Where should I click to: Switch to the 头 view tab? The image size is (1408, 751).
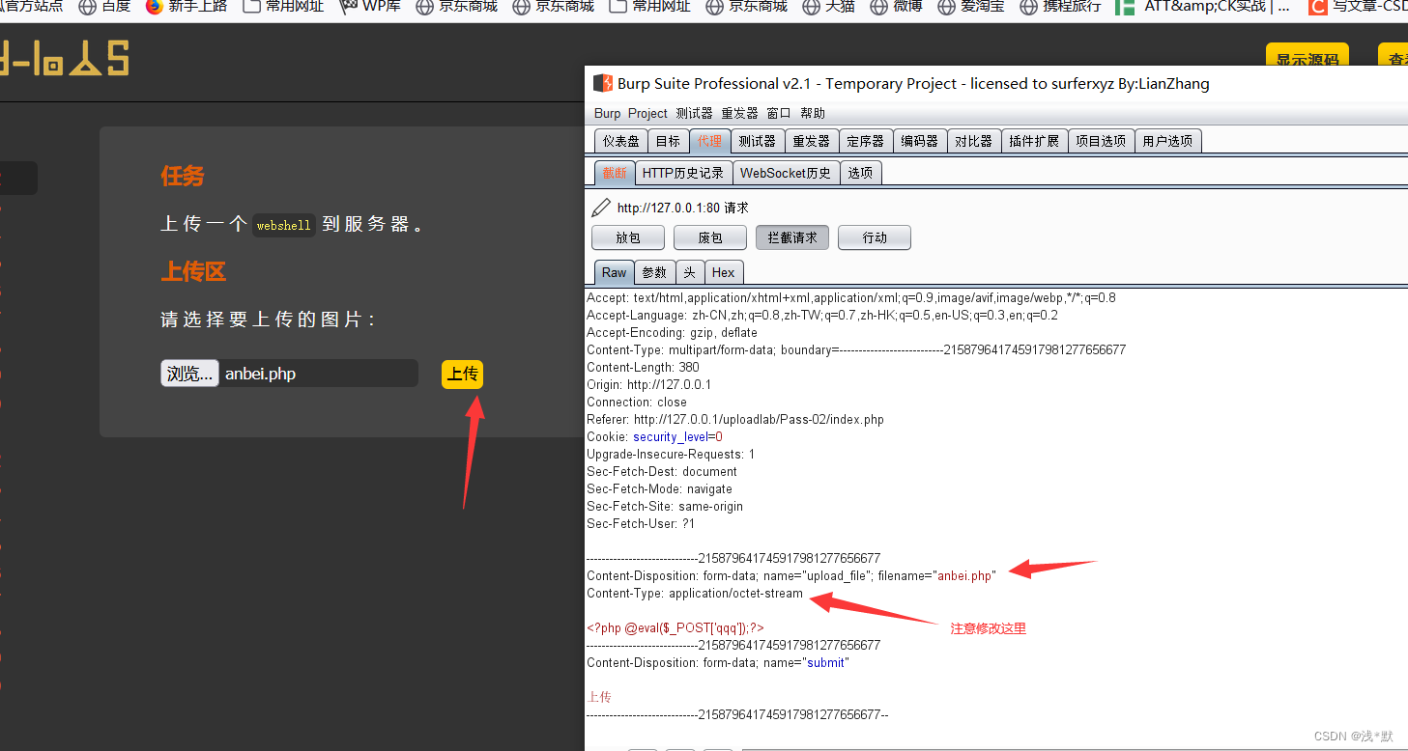(689, 272)
